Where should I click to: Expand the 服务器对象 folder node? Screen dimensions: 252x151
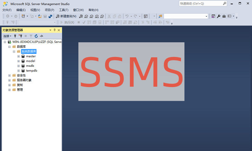pyautogui.click(x=9, y=80)
